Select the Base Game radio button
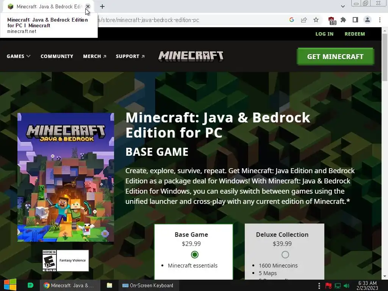 tap(195, 255)
